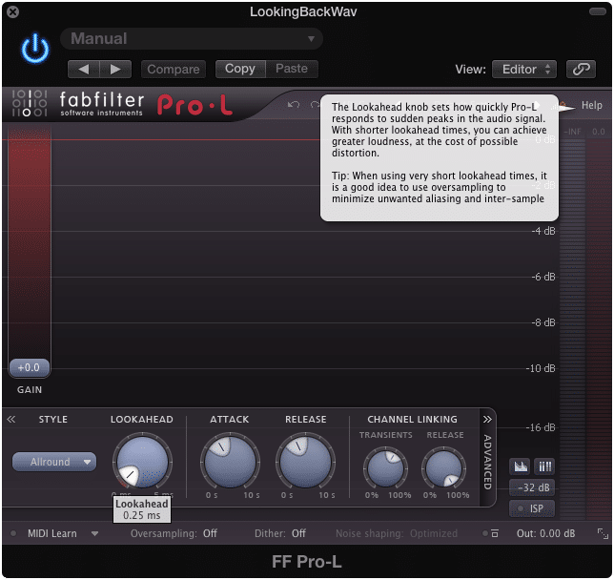Toggle the blue plugin power bypass button

coord(35,49)
